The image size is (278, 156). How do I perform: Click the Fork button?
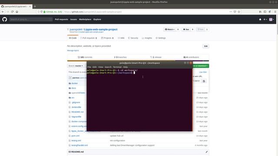[x=201, y=29]
